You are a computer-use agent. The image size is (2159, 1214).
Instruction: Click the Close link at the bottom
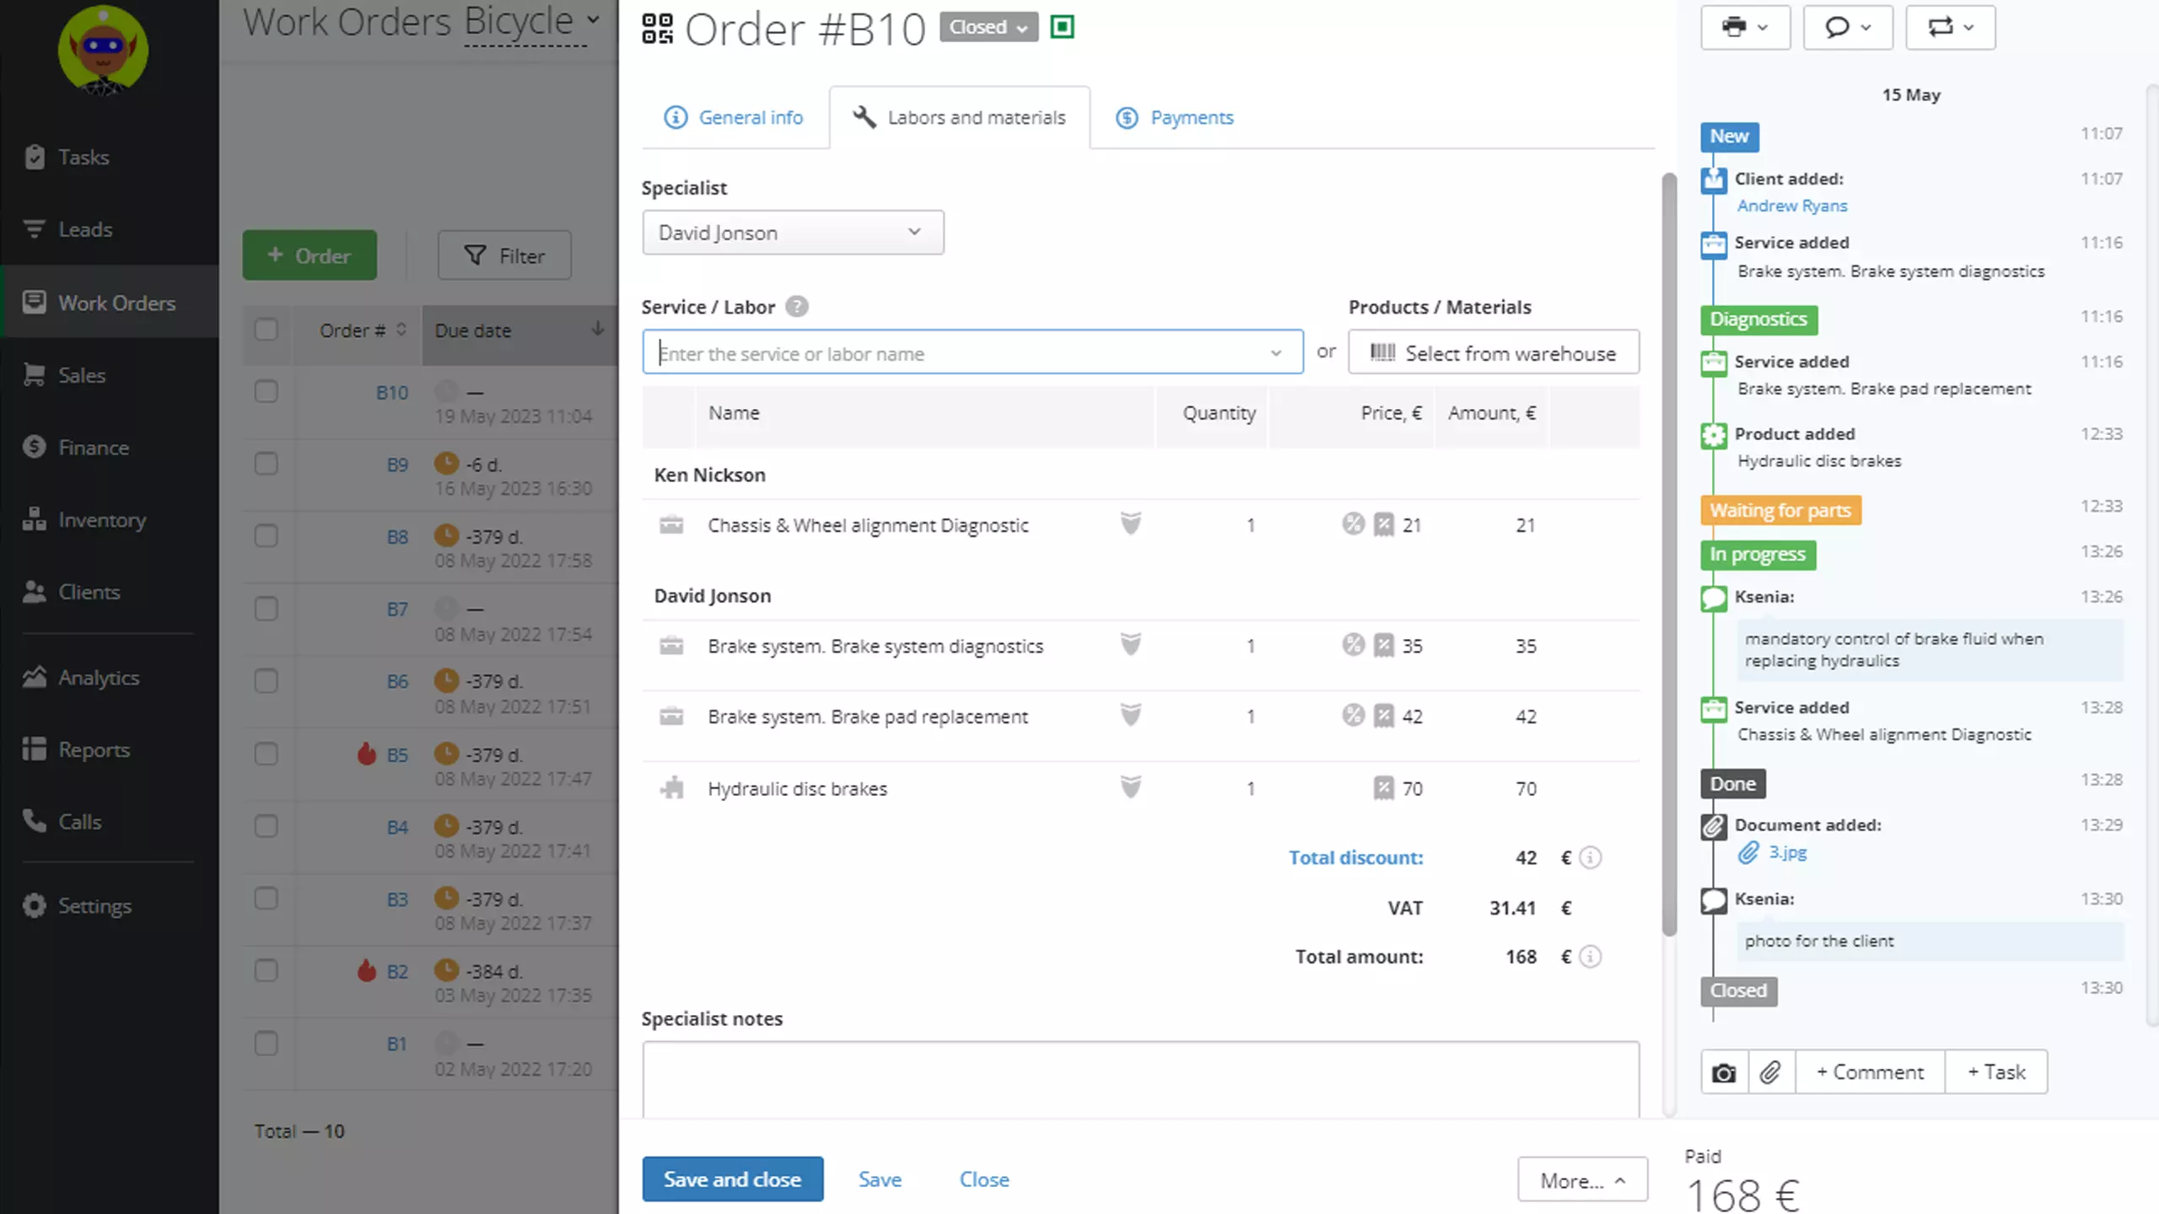[x=984, y=1179]
